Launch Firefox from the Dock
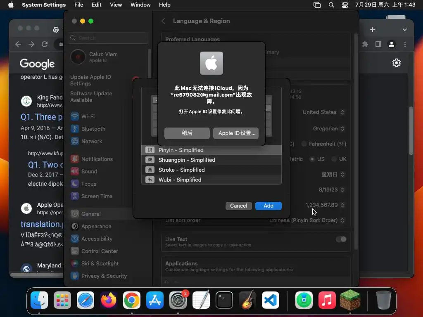Image resolution: width=423 pixels, height=317 pixels. [x=109, y=300]
